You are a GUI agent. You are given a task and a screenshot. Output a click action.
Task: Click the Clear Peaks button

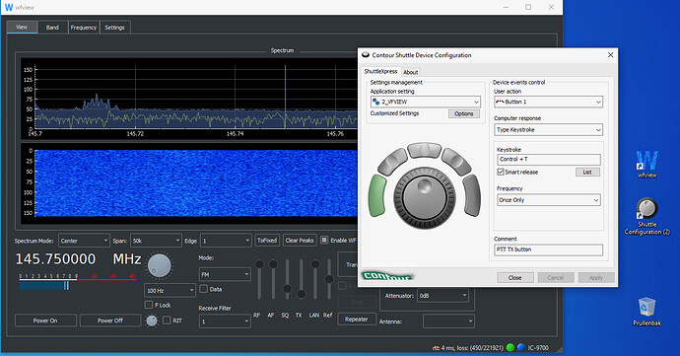pyautogui.click(x=300, y=241)
